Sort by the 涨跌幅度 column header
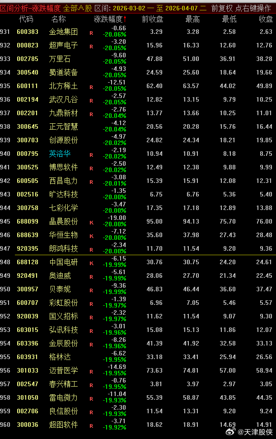The height and width of the screenshot is (439, 276). point(108,19)
